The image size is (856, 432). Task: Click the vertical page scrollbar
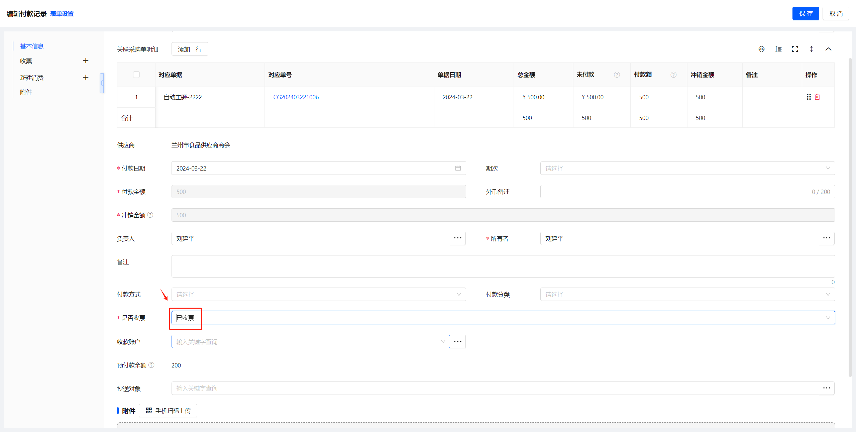(850, 217)
